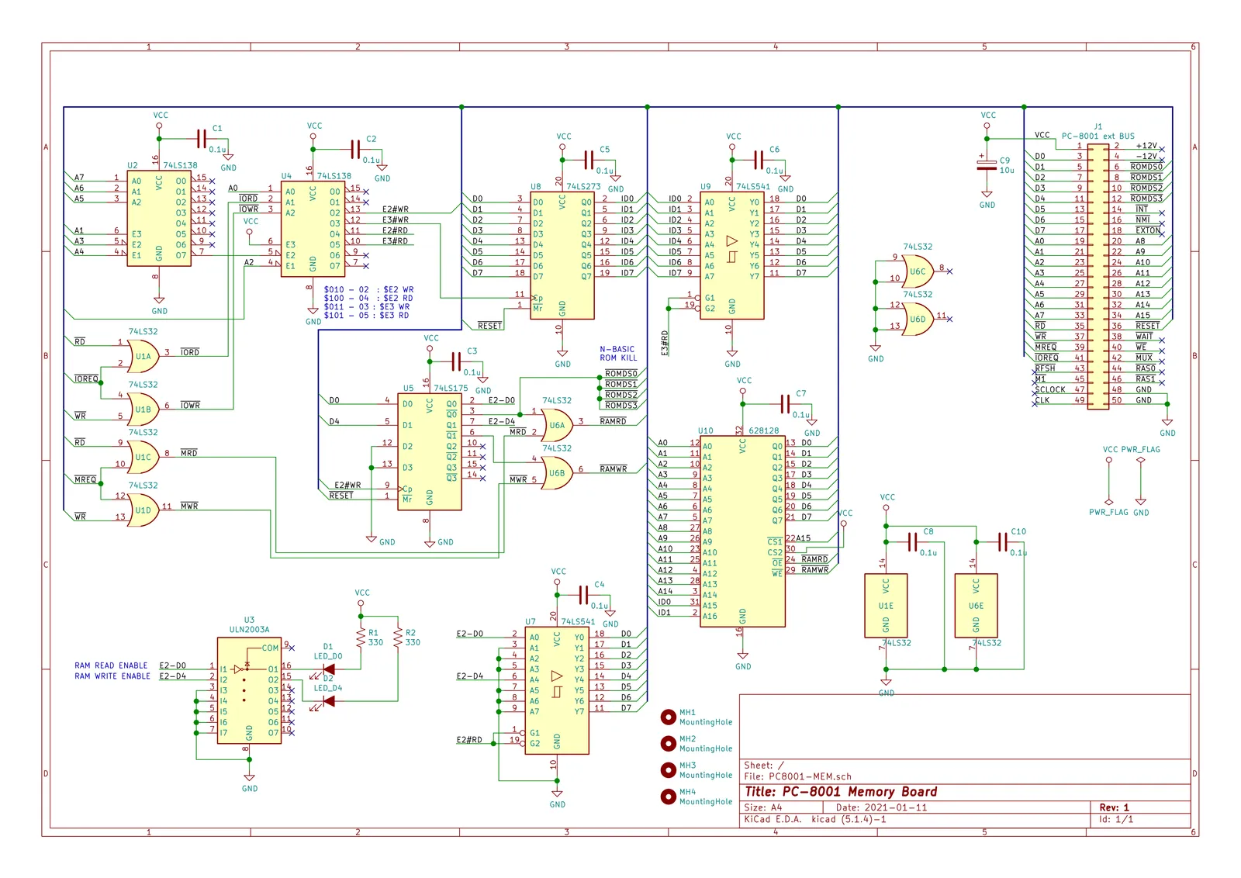
Task: Select resistor R2 330
Action: point(398,638)
